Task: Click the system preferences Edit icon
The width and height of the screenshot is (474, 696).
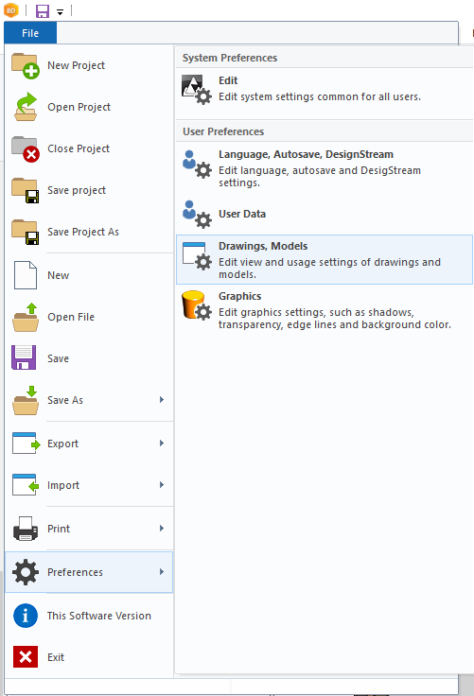Action: tap(197, 90)
